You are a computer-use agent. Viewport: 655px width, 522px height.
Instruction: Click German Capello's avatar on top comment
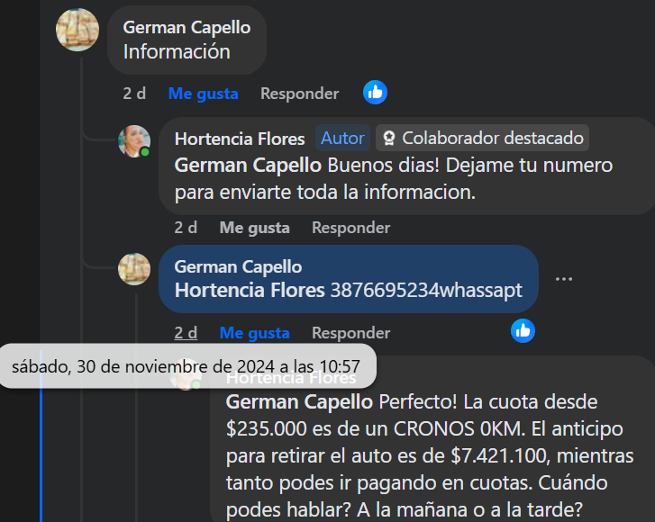coord(77,30)
